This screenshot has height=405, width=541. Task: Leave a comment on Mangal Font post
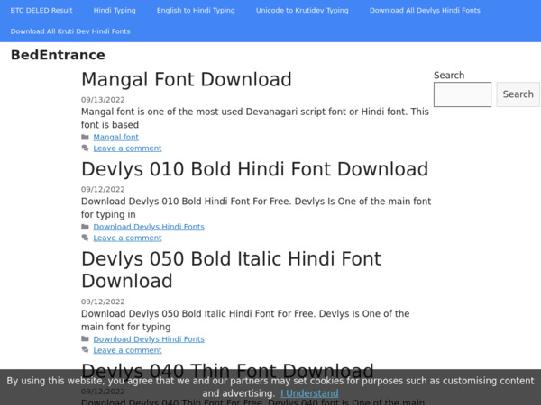click(127, 148)
